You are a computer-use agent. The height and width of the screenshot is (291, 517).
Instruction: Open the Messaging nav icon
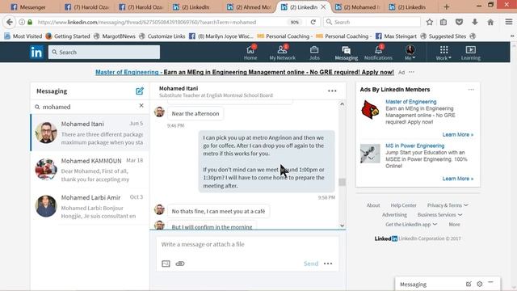tap(347, 53)
